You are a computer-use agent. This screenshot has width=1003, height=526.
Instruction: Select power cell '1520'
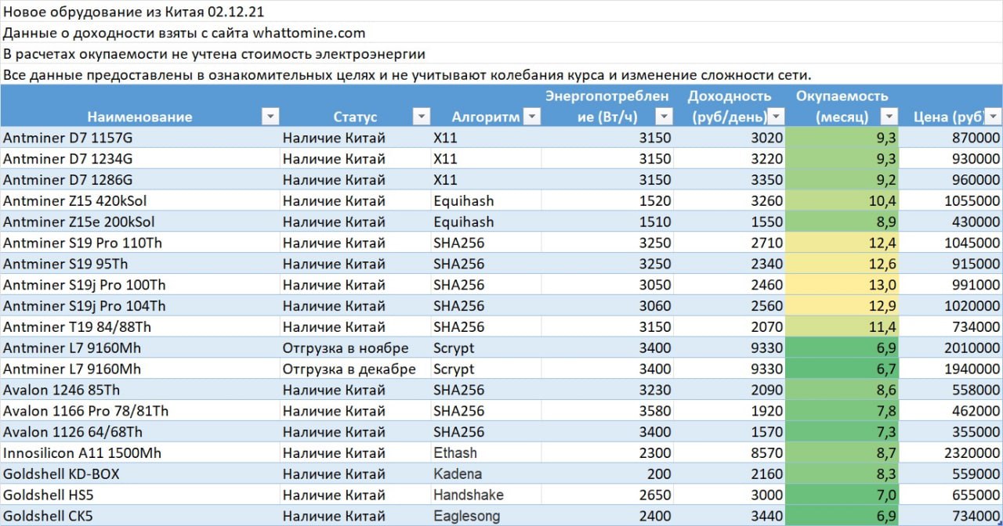pyautogui.click(x=608, y=201)
